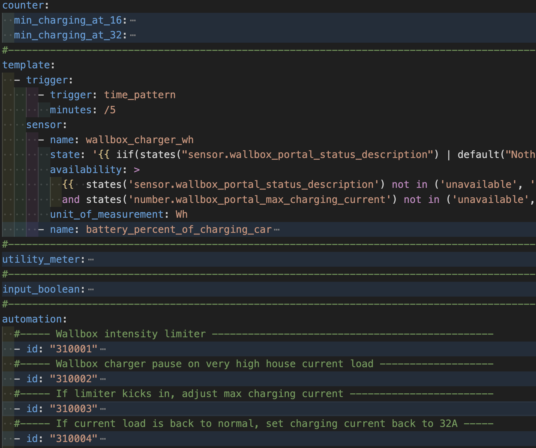Unfold automation id "310004" ellipsis
This screenshot has height=448, width=536.
(x=103, y=439)
